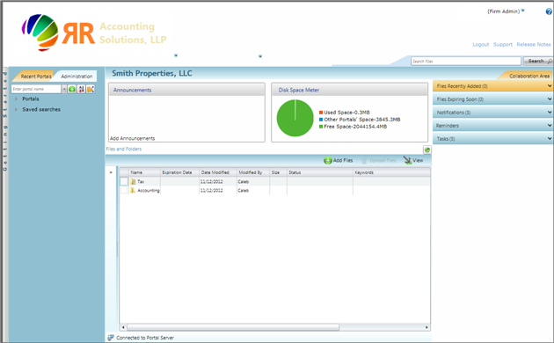
Task: Sort by the Date Modified column header
Action: [218, 172]
